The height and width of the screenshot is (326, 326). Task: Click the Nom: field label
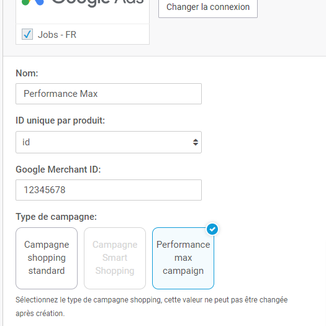point(27,73)
